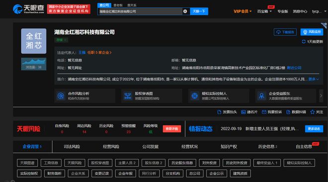Click the 企业受益股东 person icon
This screenshot has width=328, height=182.
tap(262, 96)
